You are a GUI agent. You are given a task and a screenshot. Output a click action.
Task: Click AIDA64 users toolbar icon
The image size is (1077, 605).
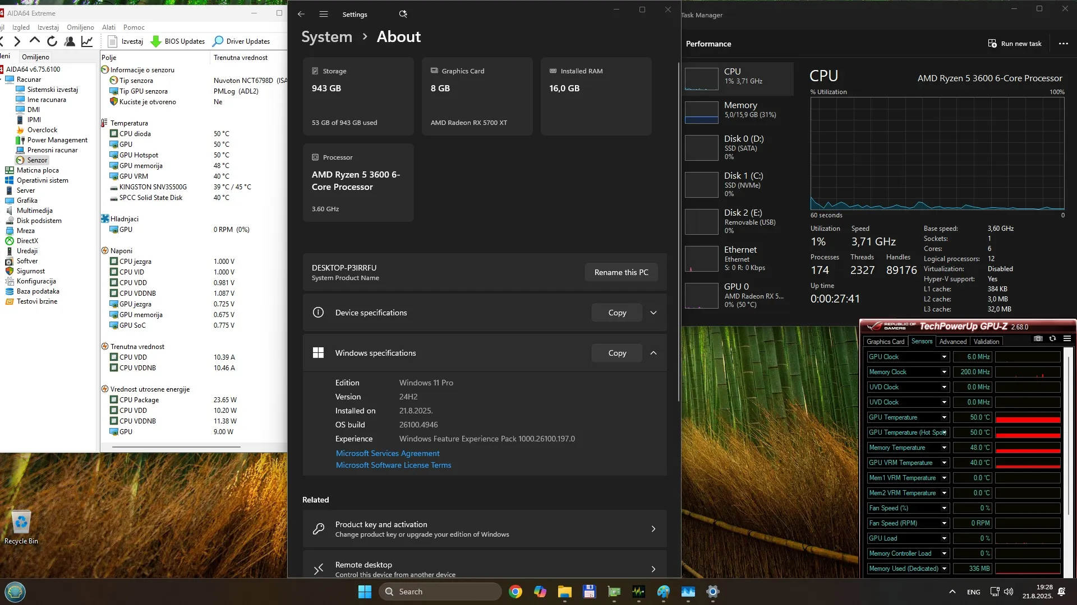point(70,41)
